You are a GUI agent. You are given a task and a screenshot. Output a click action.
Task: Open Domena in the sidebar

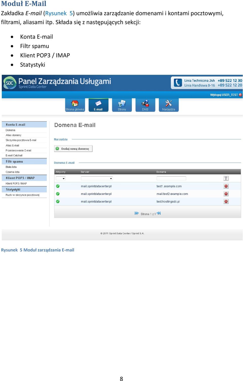tap(10, 130)
